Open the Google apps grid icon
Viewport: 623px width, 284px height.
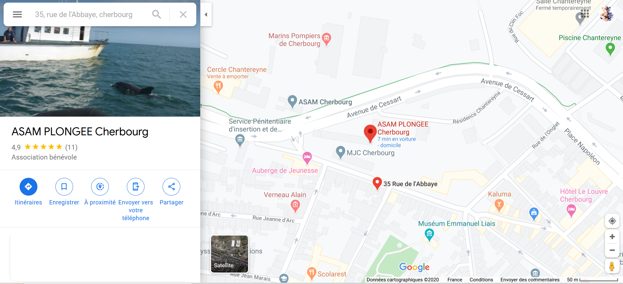coord(585,14)
